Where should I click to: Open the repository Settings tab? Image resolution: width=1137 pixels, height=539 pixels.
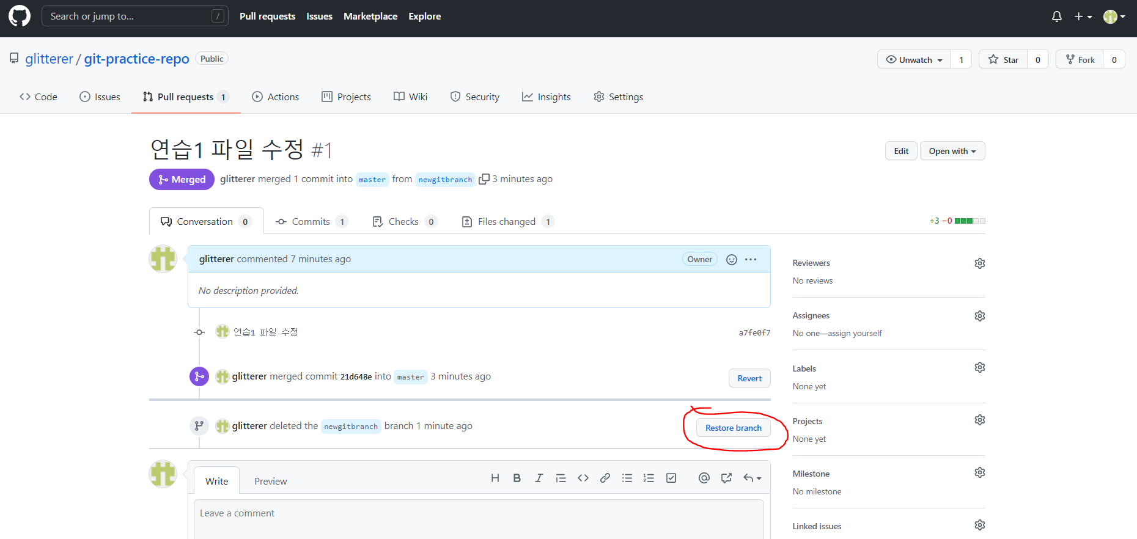tap(619, 97)
